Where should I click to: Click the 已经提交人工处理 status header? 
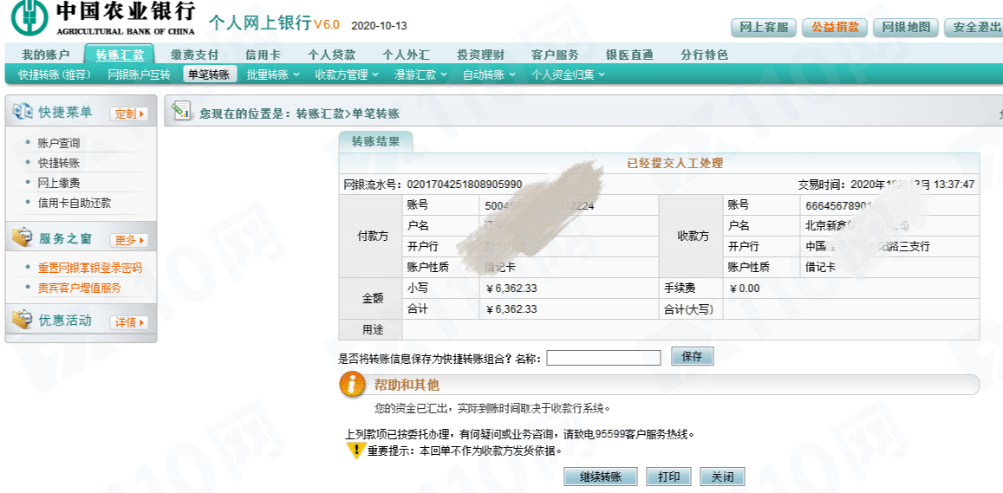[x=674, y=164]
